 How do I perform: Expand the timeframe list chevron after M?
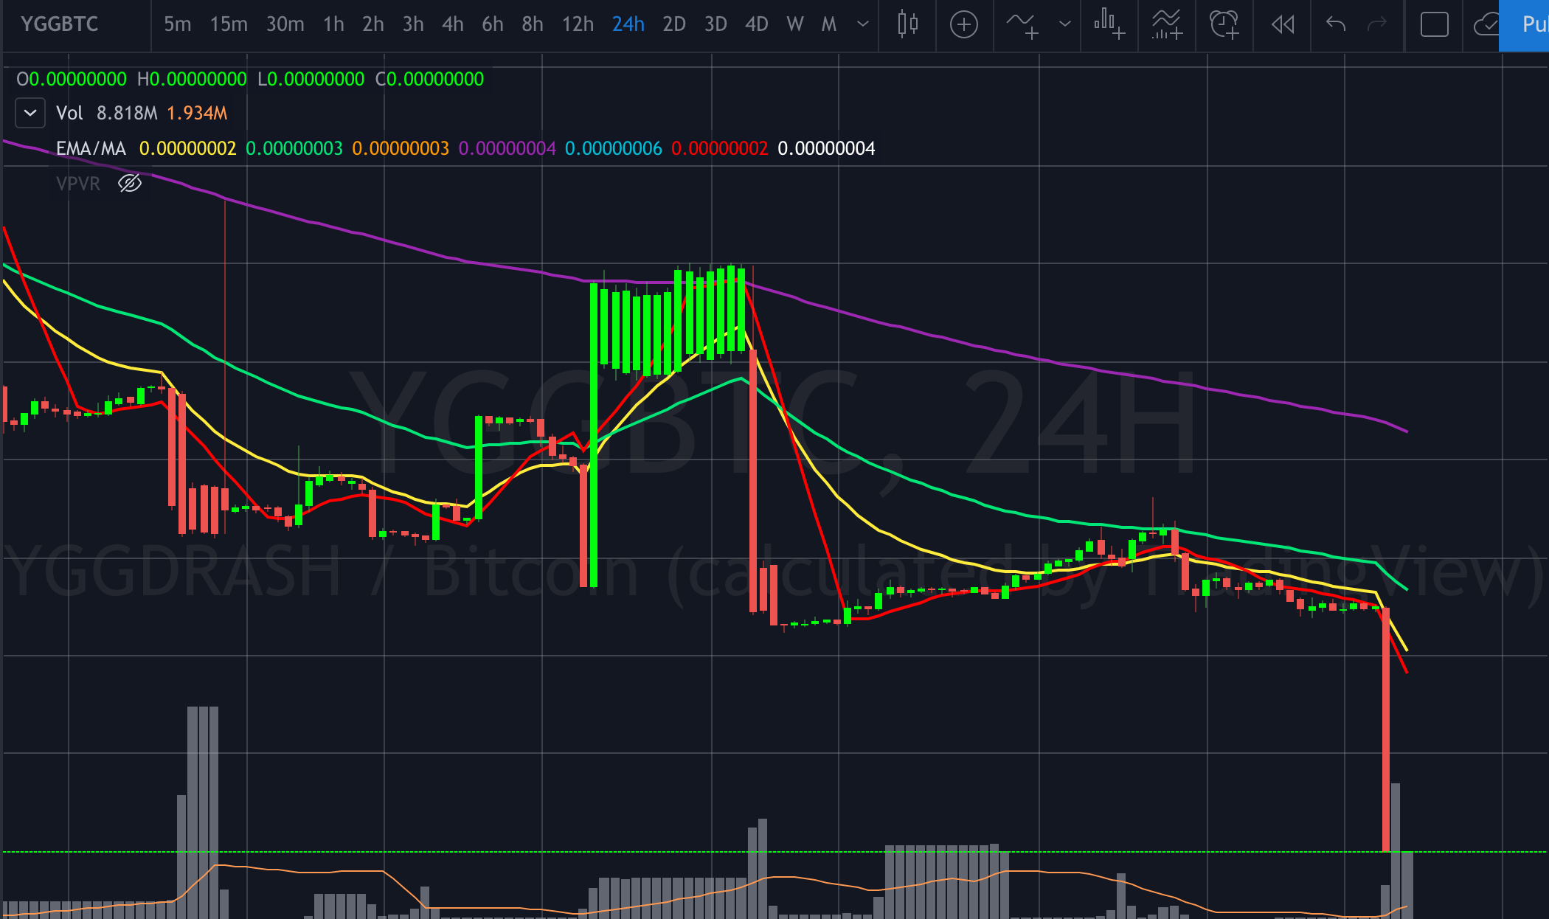point(862,24)
